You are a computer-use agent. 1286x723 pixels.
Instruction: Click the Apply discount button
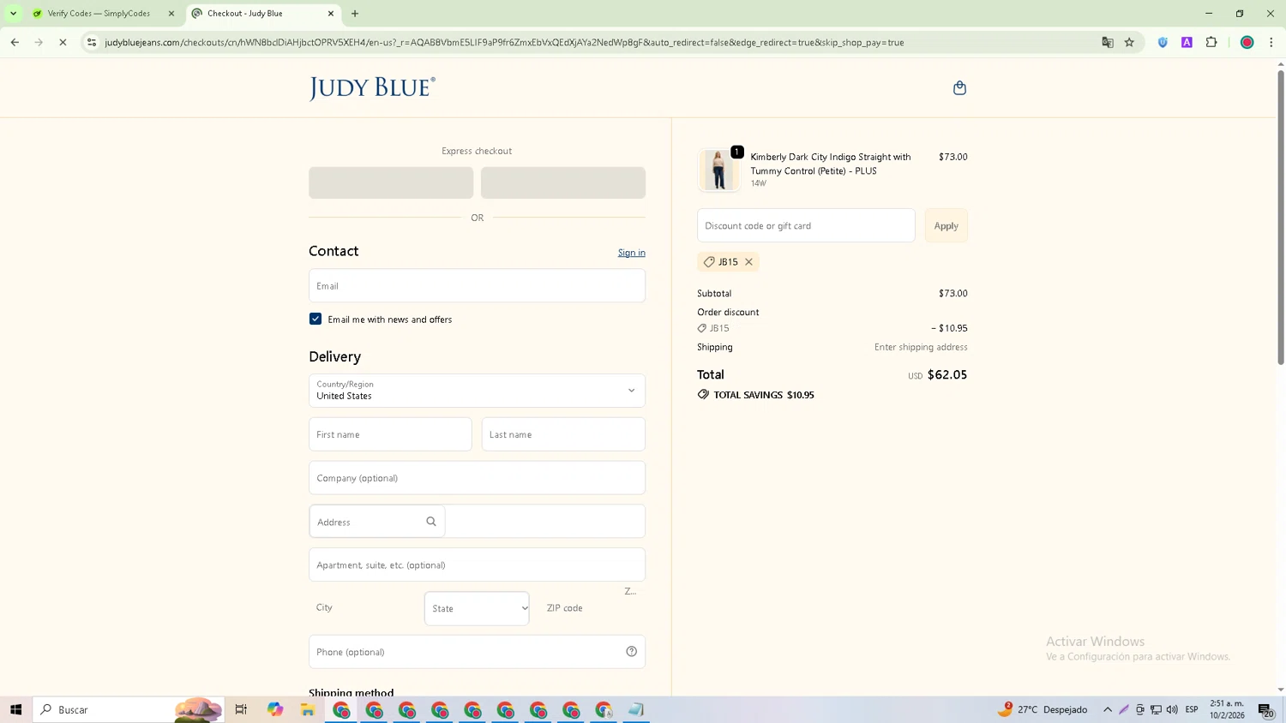[x=946, y=225]
